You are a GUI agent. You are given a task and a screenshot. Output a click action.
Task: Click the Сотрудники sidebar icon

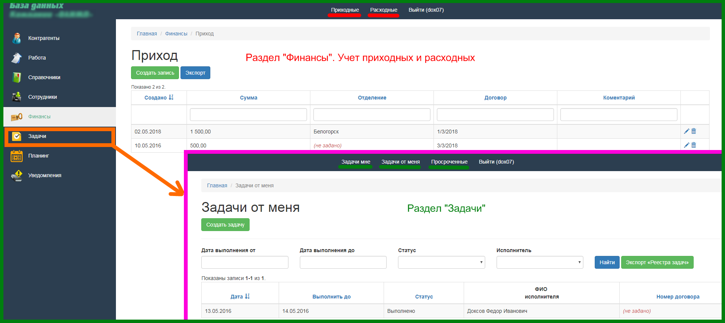click(x=17, y=97)
